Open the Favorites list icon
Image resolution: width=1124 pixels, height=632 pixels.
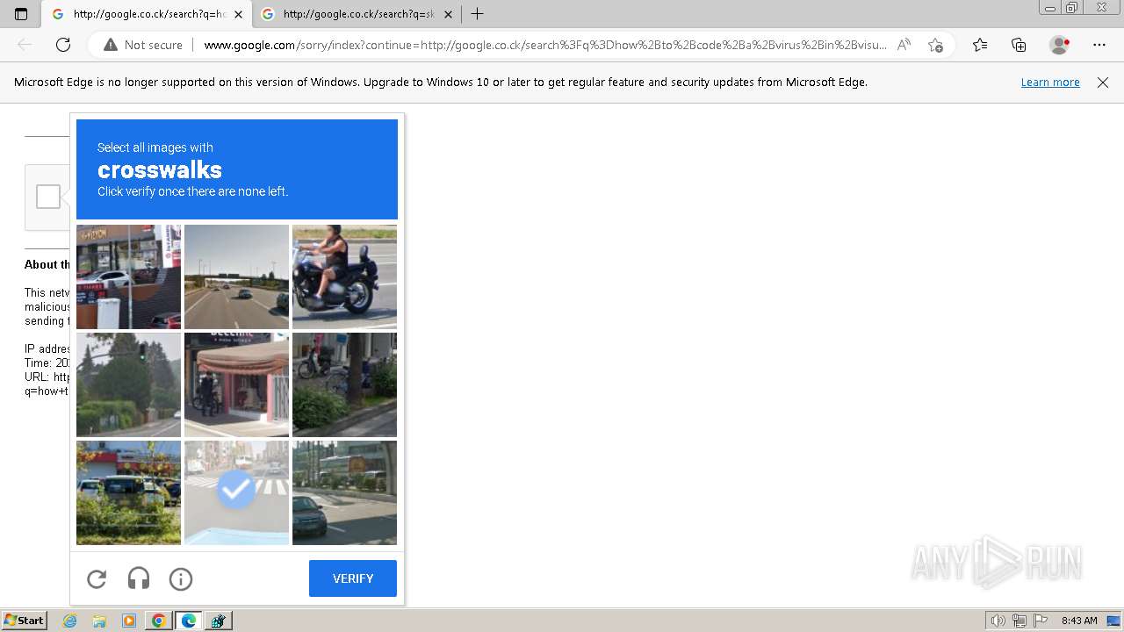coord(980,45)
